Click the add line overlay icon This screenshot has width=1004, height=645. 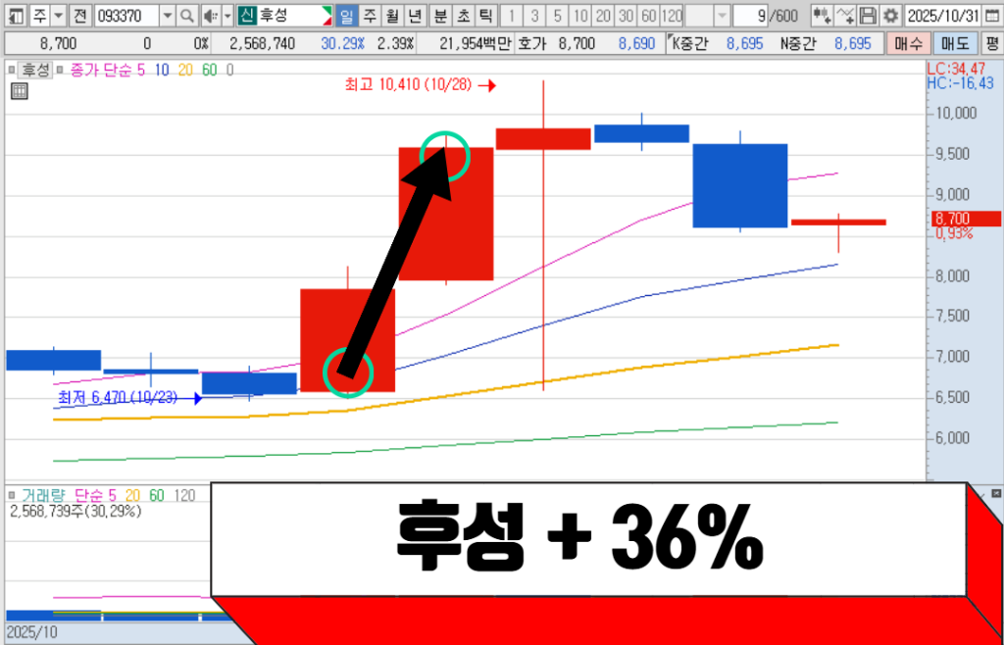click(845, 16)
